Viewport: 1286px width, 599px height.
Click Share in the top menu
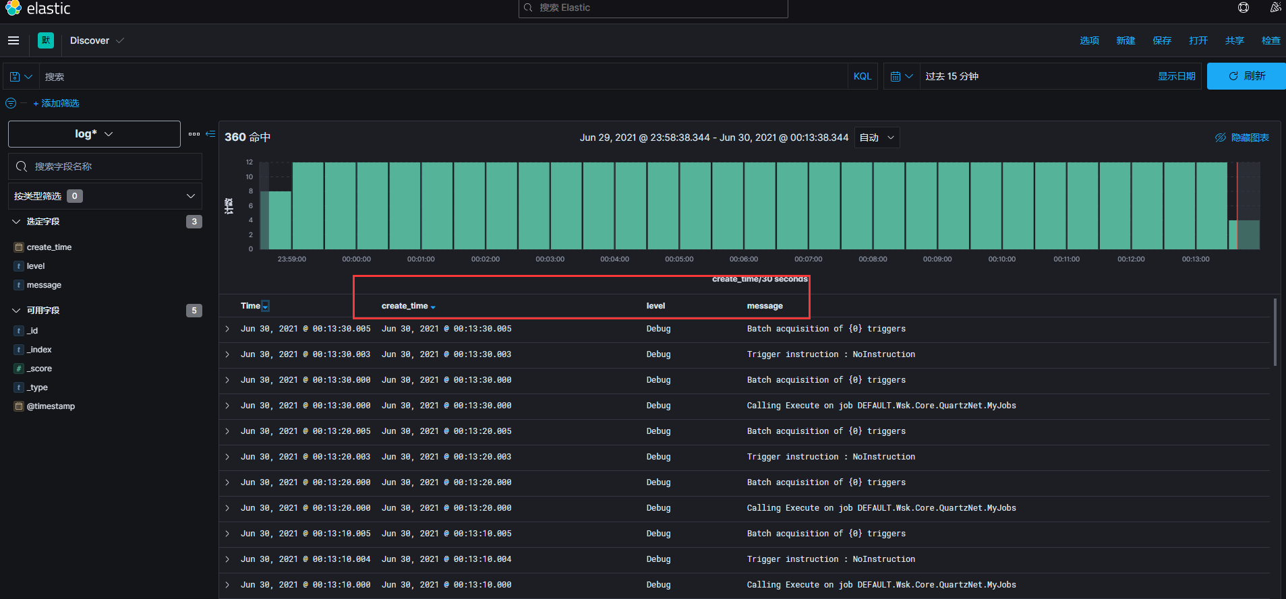pyautogui.click(x=1235, y=40)
